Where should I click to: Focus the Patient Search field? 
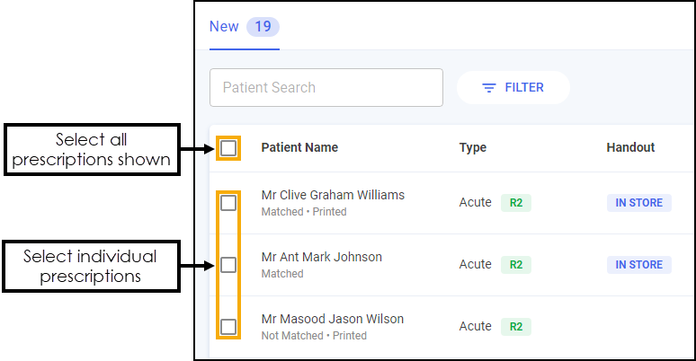[326, 88]
